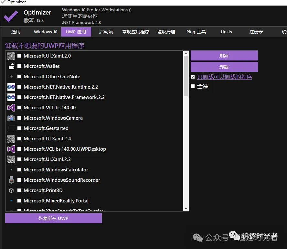Screen dimensions: 287x249
Task: Select the Microsoft.Getstarted checkbox
Action: (19, 128)
